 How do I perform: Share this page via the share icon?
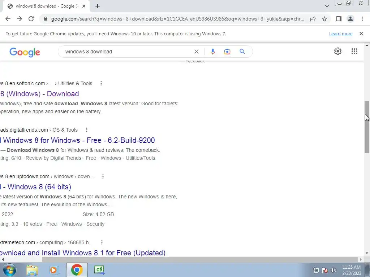point(313,19)
